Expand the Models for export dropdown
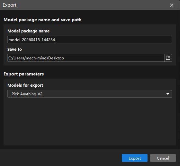 coord(90,94)
